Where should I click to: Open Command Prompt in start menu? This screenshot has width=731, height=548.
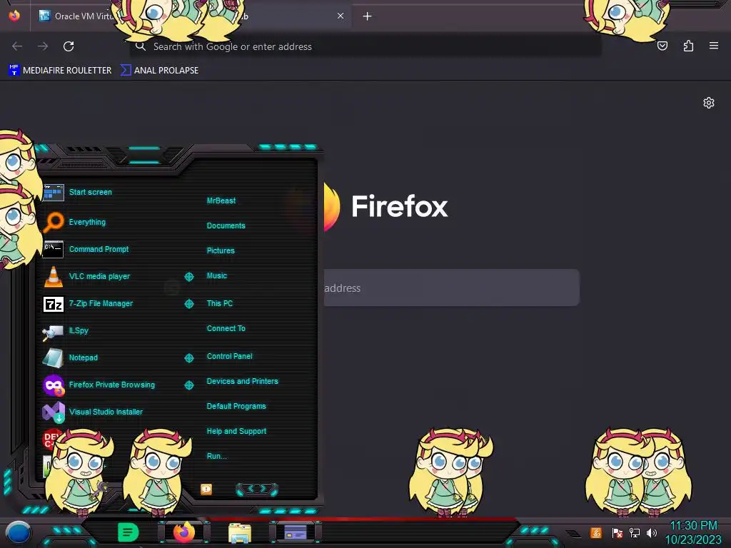pyautogui.click(x=86, y=249)
